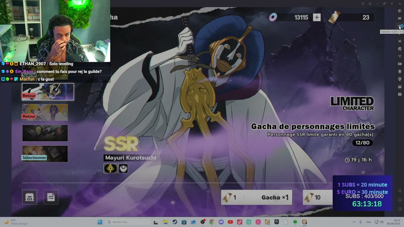The image size is (404, 227).
Task: Click the 13115 currency amount
Action: pyautogui.click(x=301, y=17)
